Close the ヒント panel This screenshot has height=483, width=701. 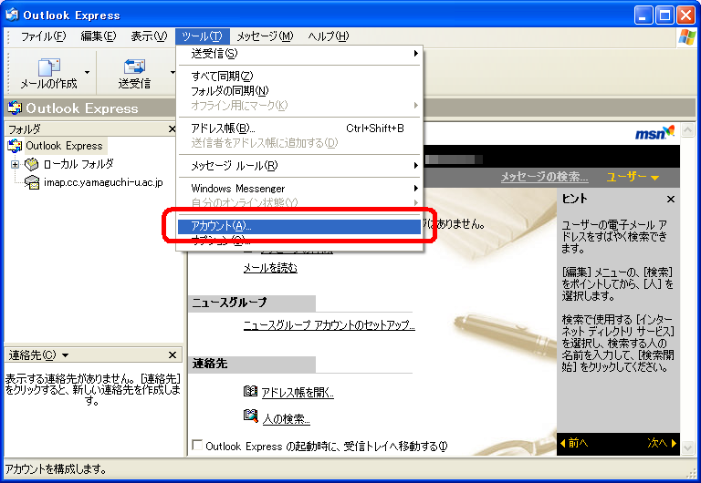tap(671, 199)
